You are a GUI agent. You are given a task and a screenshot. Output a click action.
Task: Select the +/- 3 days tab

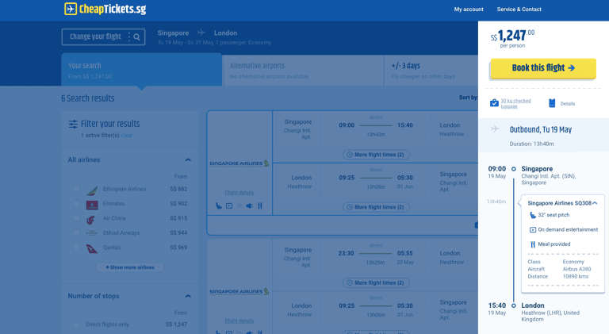coord(431,71)
